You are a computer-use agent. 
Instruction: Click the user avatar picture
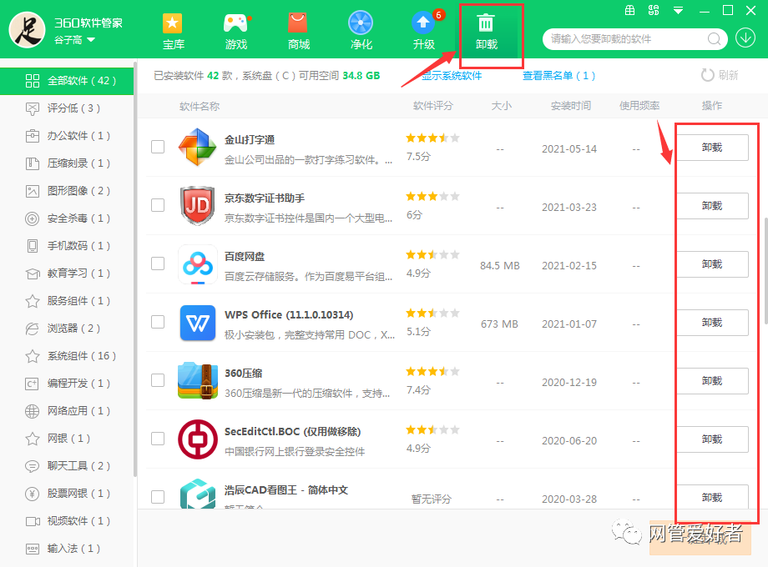pos(27,30)
